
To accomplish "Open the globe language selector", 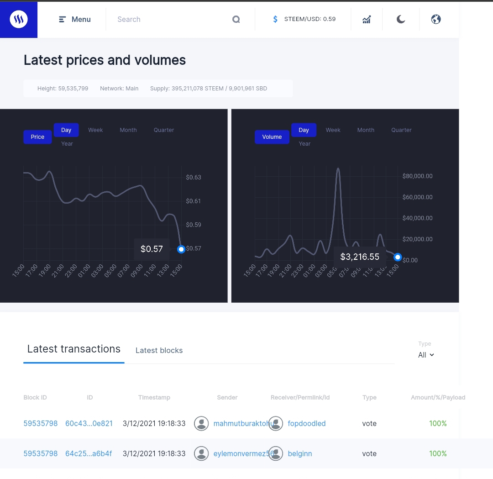I will tap(436, 19).
